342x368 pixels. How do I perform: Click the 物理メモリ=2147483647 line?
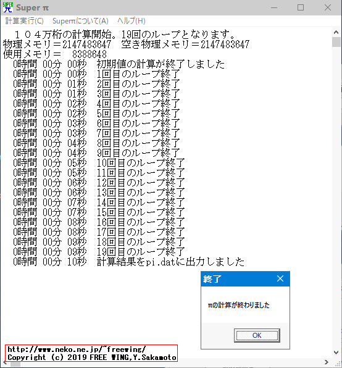coord(57,44)
